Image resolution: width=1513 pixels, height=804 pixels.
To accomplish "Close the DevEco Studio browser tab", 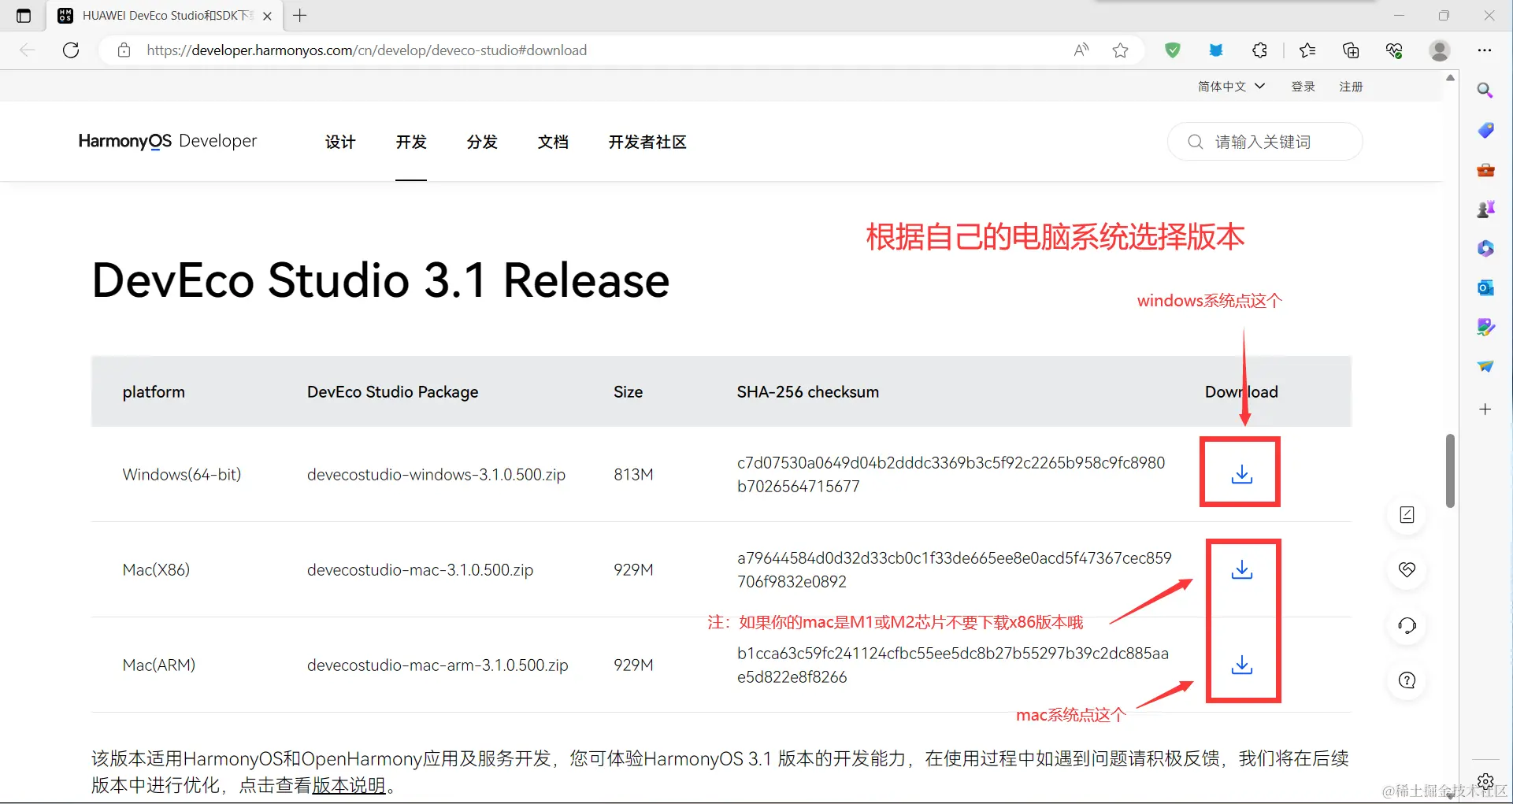I will point(267,16).
